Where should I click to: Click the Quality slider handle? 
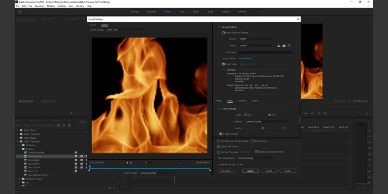point(263,128)
